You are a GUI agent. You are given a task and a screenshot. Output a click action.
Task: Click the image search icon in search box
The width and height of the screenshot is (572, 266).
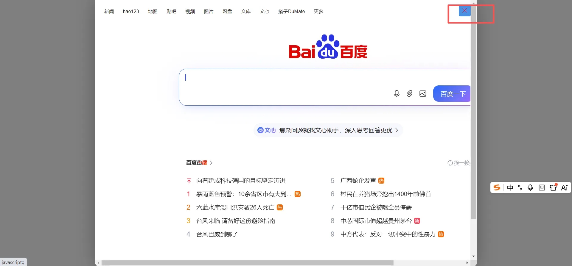(x=423, y=94)
